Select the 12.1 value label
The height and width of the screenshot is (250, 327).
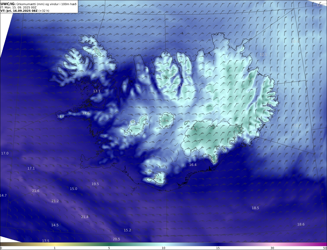click(x=263, y=55)
